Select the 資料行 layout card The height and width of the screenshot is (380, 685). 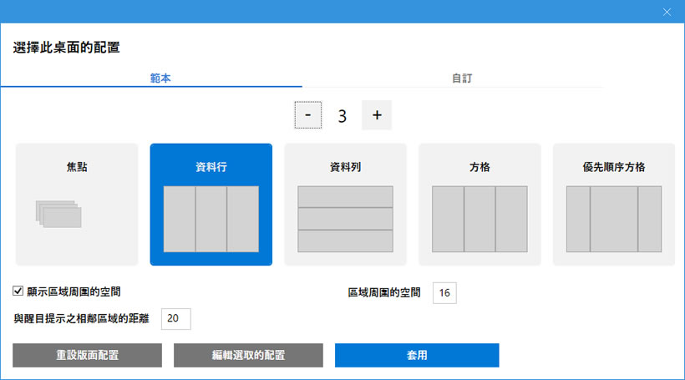[x=211, y=205]
